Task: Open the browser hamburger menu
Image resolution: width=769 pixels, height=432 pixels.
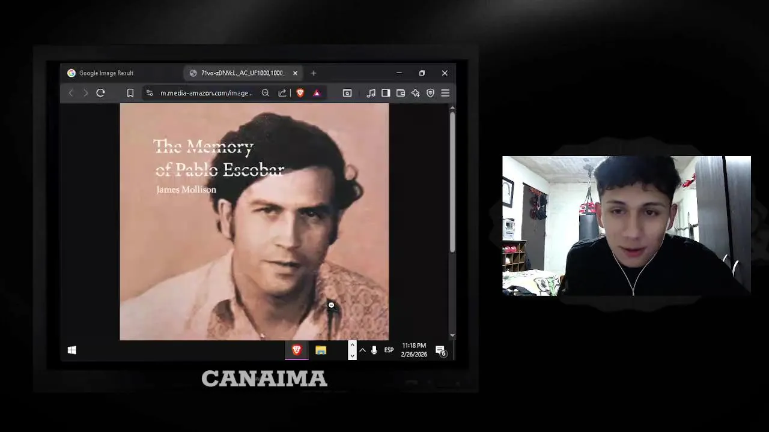Action: (445, 93)
